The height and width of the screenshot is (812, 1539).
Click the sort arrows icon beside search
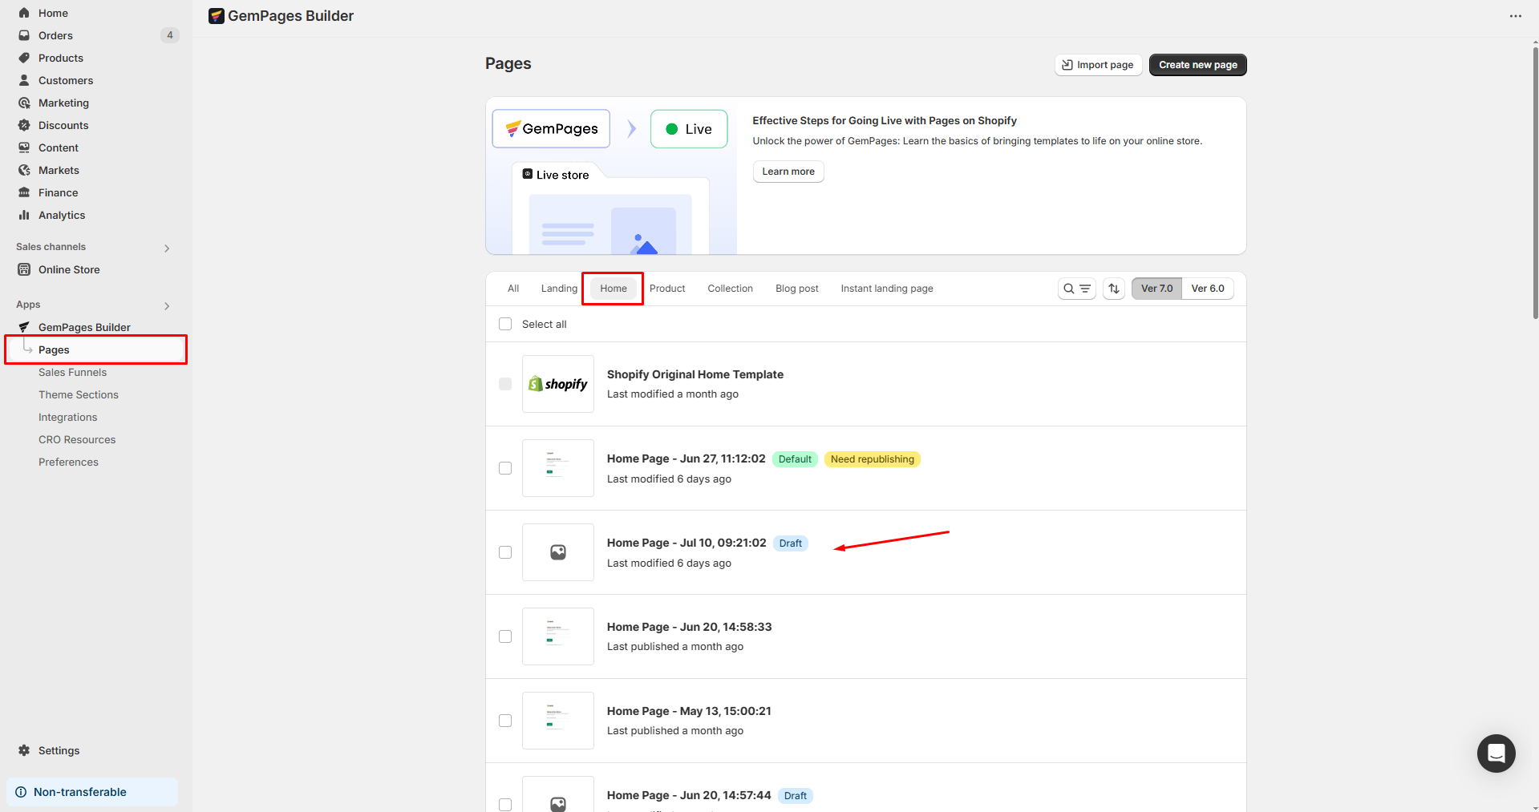click(1113, 289)
